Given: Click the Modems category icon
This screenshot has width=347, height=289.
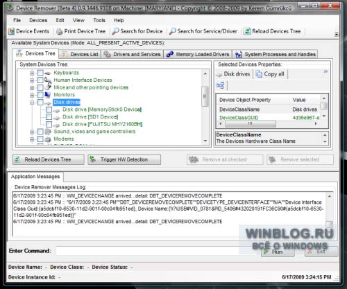Looking at the screenshot, I should 48,139.
